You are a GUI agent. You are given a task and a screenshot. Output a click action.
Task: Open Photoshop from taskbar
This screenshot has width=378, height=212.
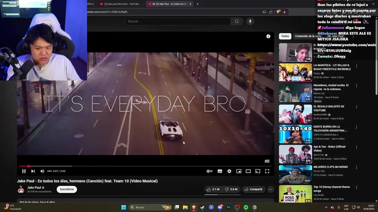tap(228, 207)
